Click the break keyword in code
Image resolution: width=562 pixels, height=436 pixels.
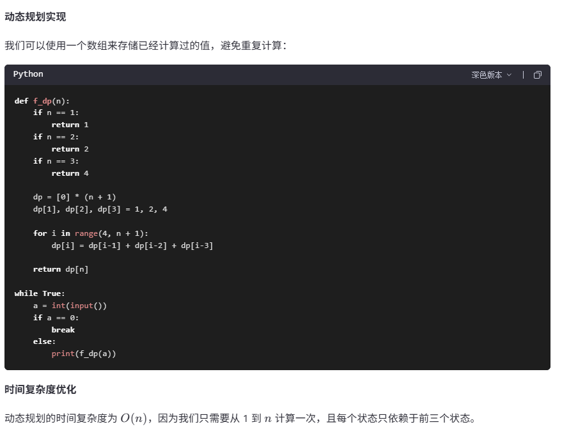tap(63, 330)
